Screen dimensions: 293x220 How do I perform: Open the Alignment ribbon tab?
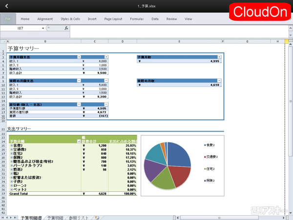(x=45, y=19)
